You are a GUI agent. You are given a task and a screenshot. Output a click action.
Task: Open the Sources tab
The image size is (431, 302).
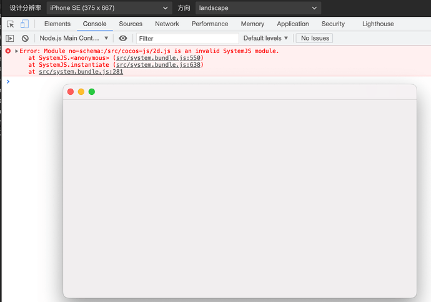pos(131,24)
